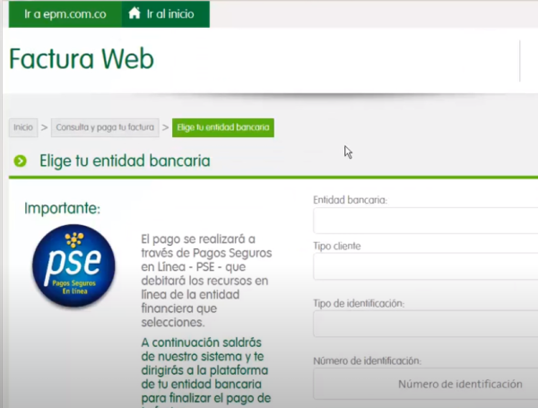Click the 'Elige tu entidad bancaria' section heading

click(125, 161)
